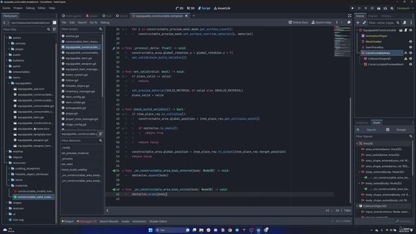
Task: Toggle visibility of EquippableConstructable root node
Action: coord(411,31)
